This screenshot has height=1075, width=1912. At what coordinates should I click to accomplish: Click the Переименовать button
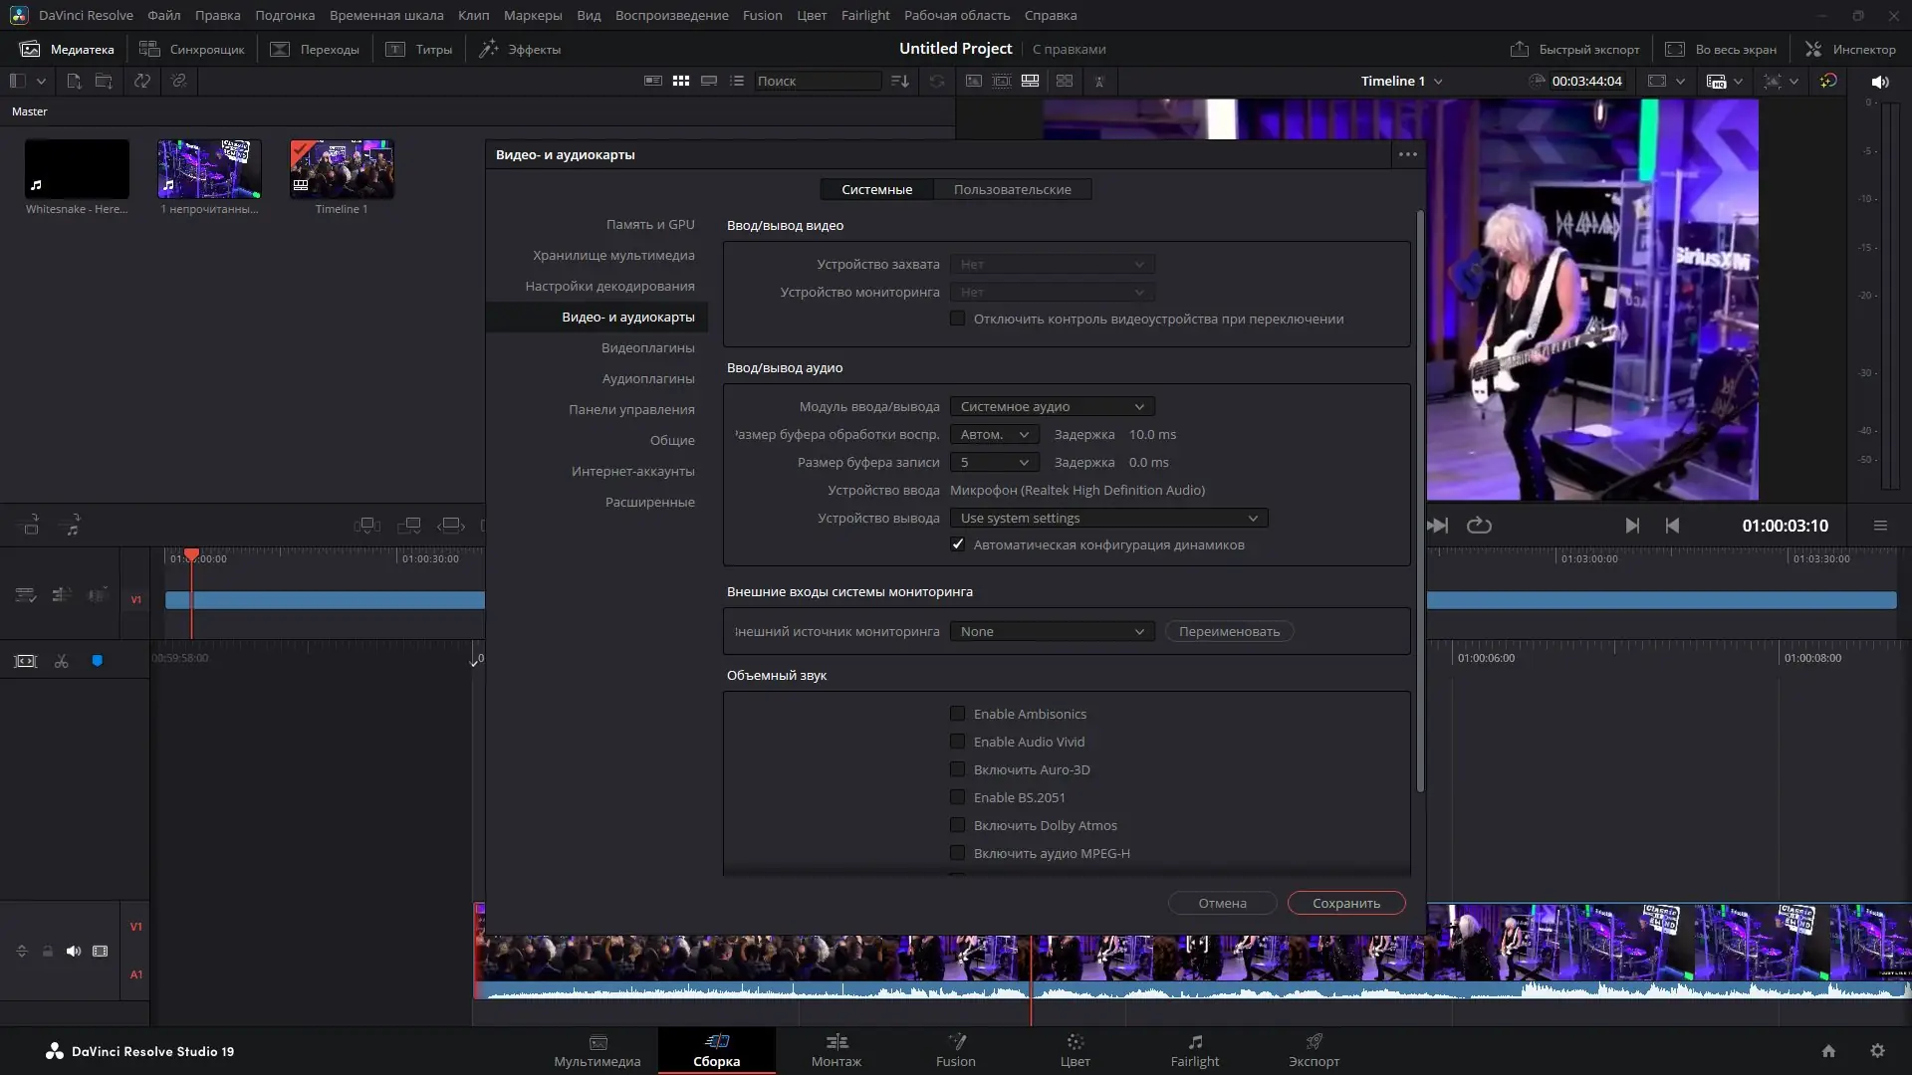[x=1229, y=631]
